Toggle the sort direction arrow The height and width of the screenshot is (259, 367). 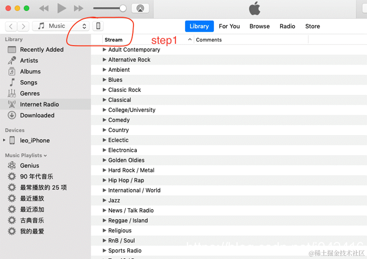(190, 40)
